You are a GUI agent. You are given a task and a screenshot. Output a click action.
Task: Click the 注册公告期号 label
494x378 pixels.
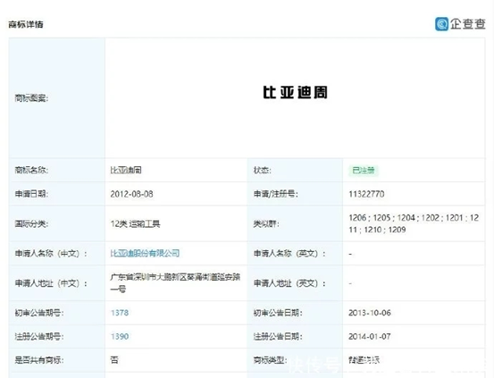point(39,336)
